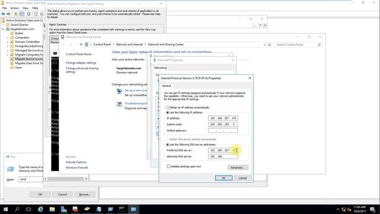Click the properties sheet icon in AD toolbar
Screen dimensions: 380x214
coord(36,14)
